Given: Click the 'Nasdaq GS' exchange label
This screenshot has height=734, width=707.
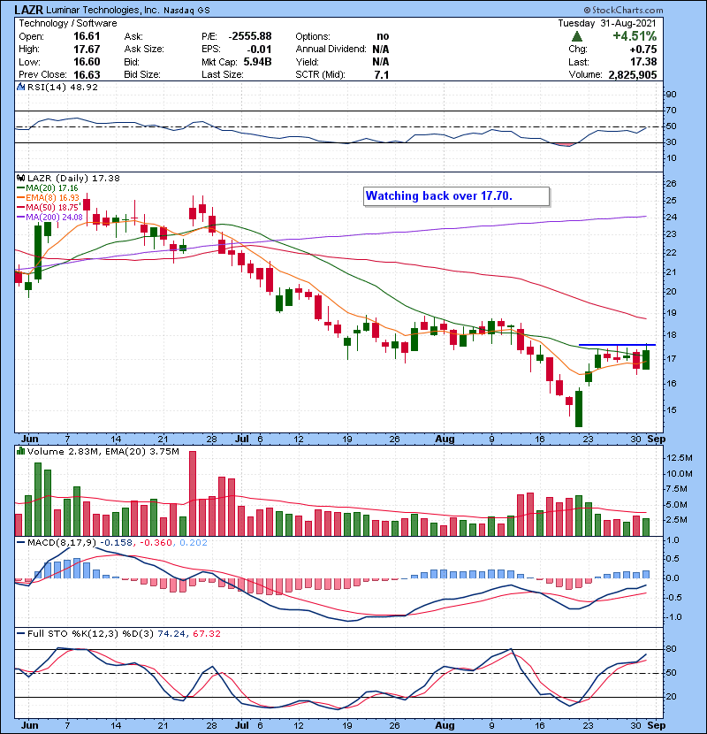Looking at the screenshot, I should 186,11.
